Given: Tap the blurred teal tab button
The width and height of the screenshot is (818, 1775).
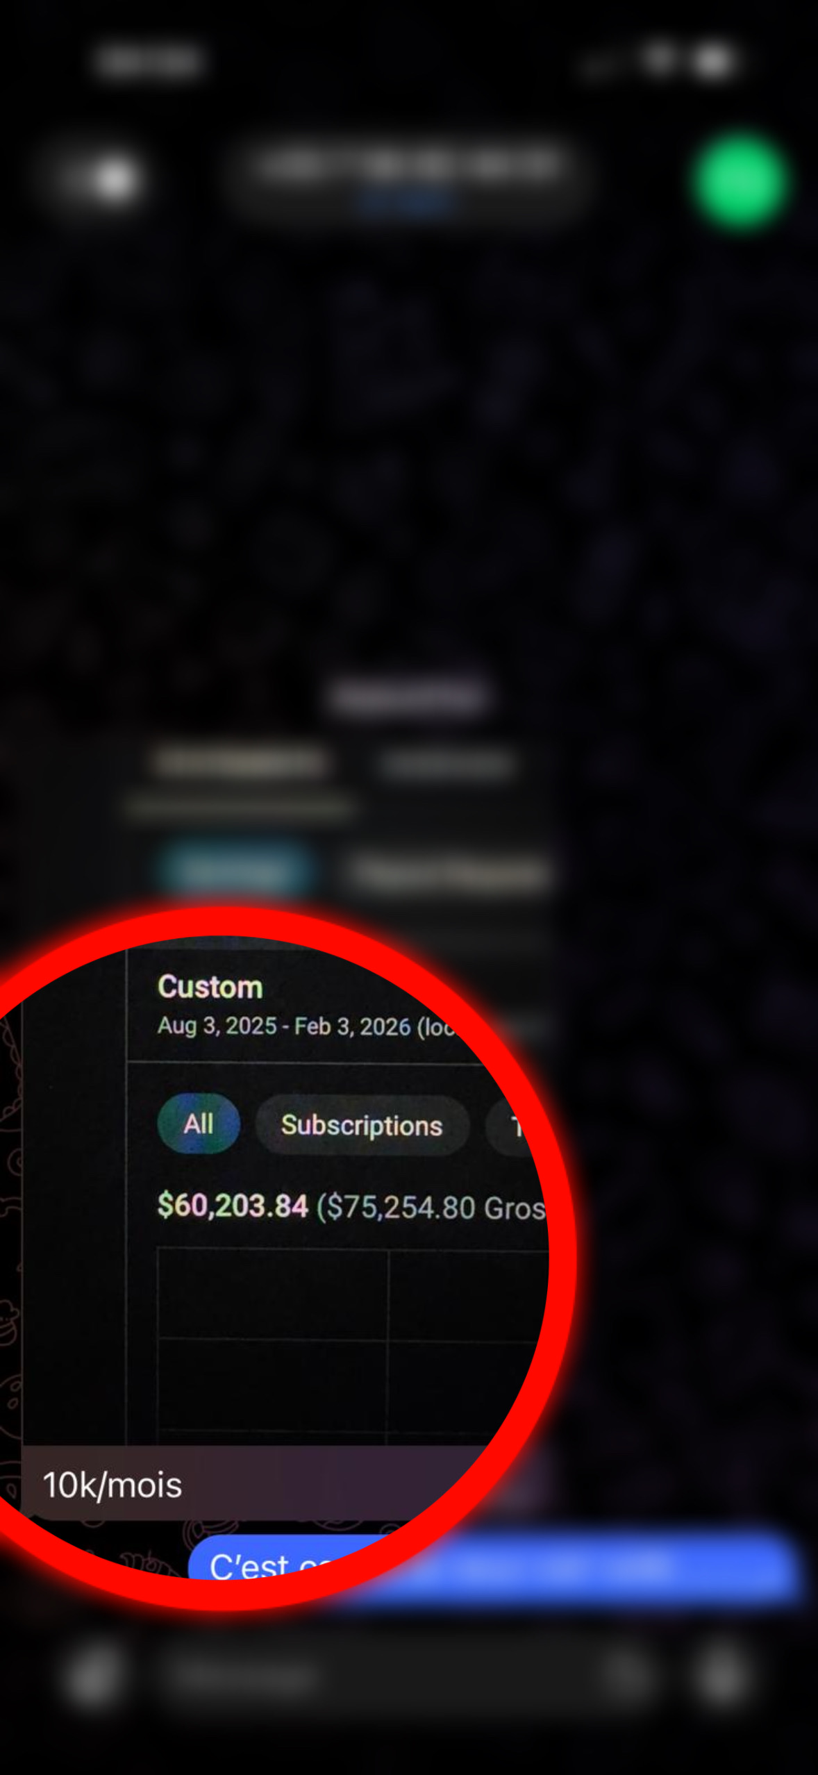Looking at the screenshot, I should (x=234, y=869).
